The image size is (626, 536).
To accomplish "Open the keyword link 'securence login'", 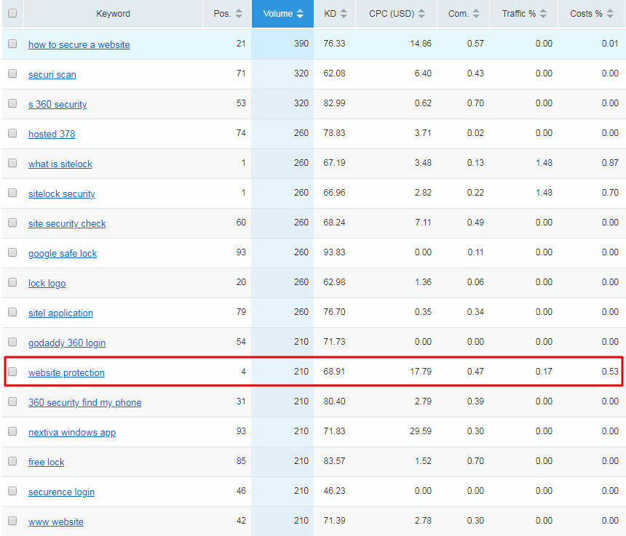I will coord(61,491).
